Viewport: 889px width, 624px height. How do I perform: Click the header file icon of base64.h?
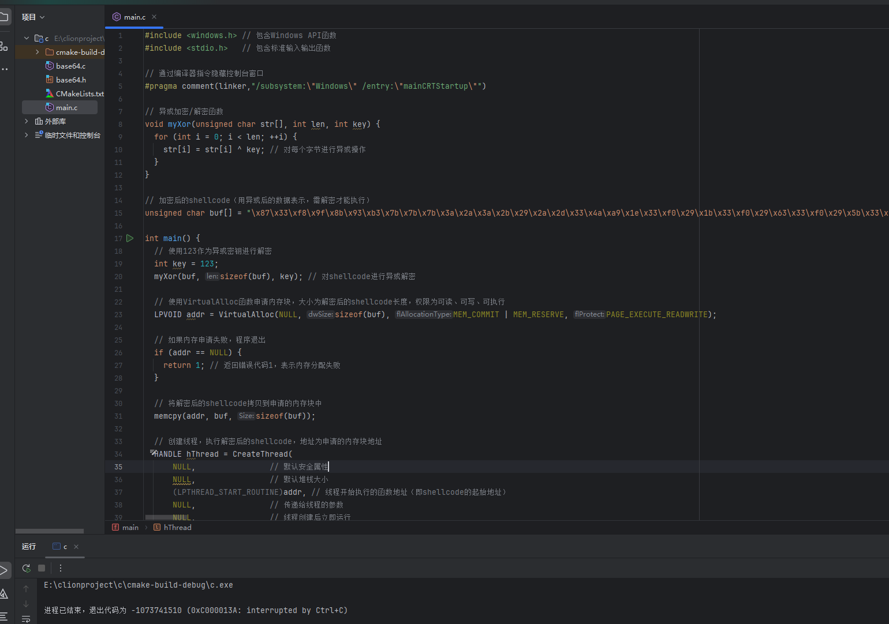(x=50, y=80)
